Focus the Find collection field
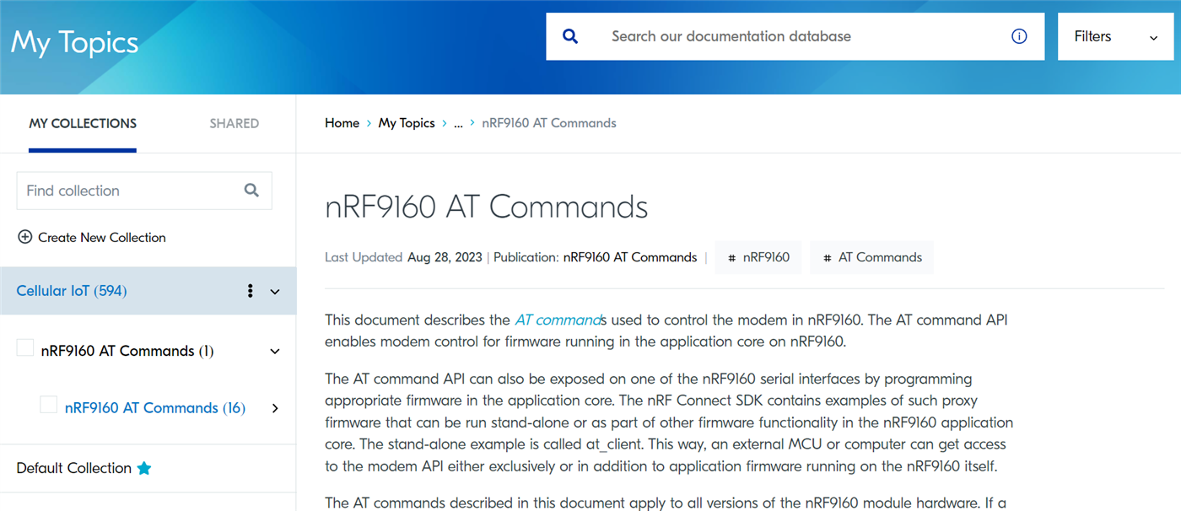 [144, 191]
